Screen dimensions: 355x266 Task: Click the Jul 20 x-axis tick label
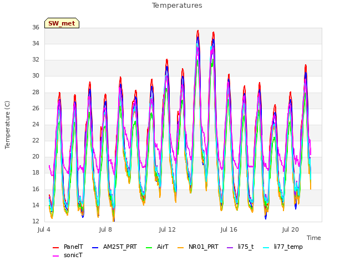click(290, 229)
